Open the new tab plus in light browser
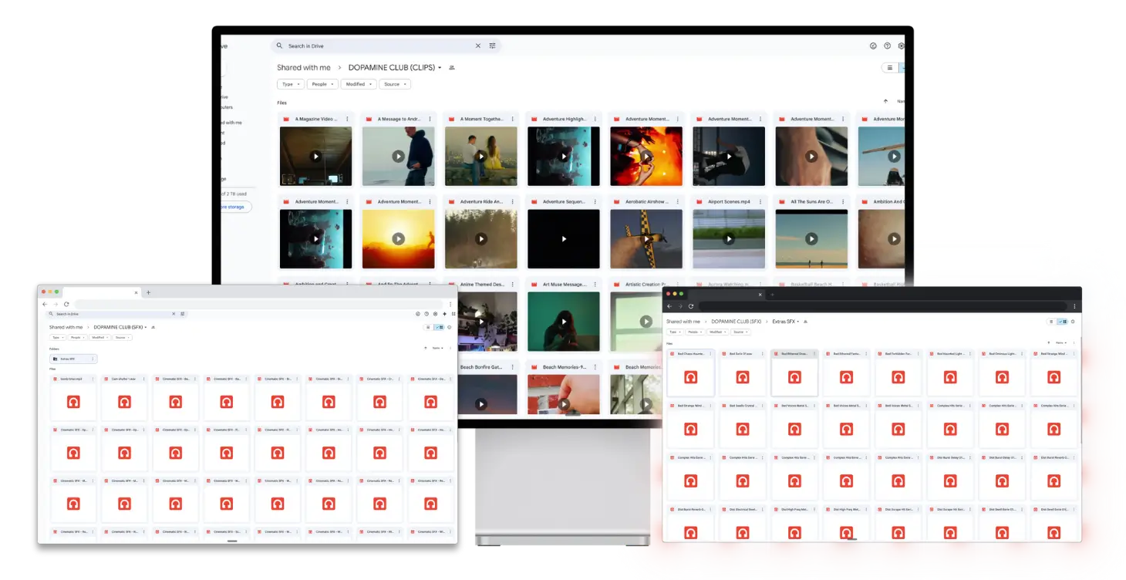 149,292
